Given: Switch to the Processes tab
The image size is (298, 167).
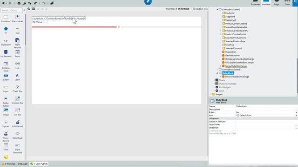Looking at the screenshot, I should pos(255,3).
